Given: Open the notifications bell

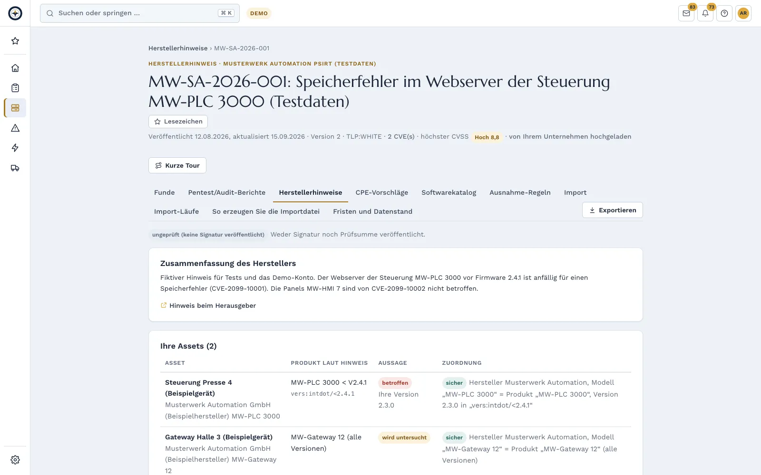Looking at the screenshot, I should 705,13.
